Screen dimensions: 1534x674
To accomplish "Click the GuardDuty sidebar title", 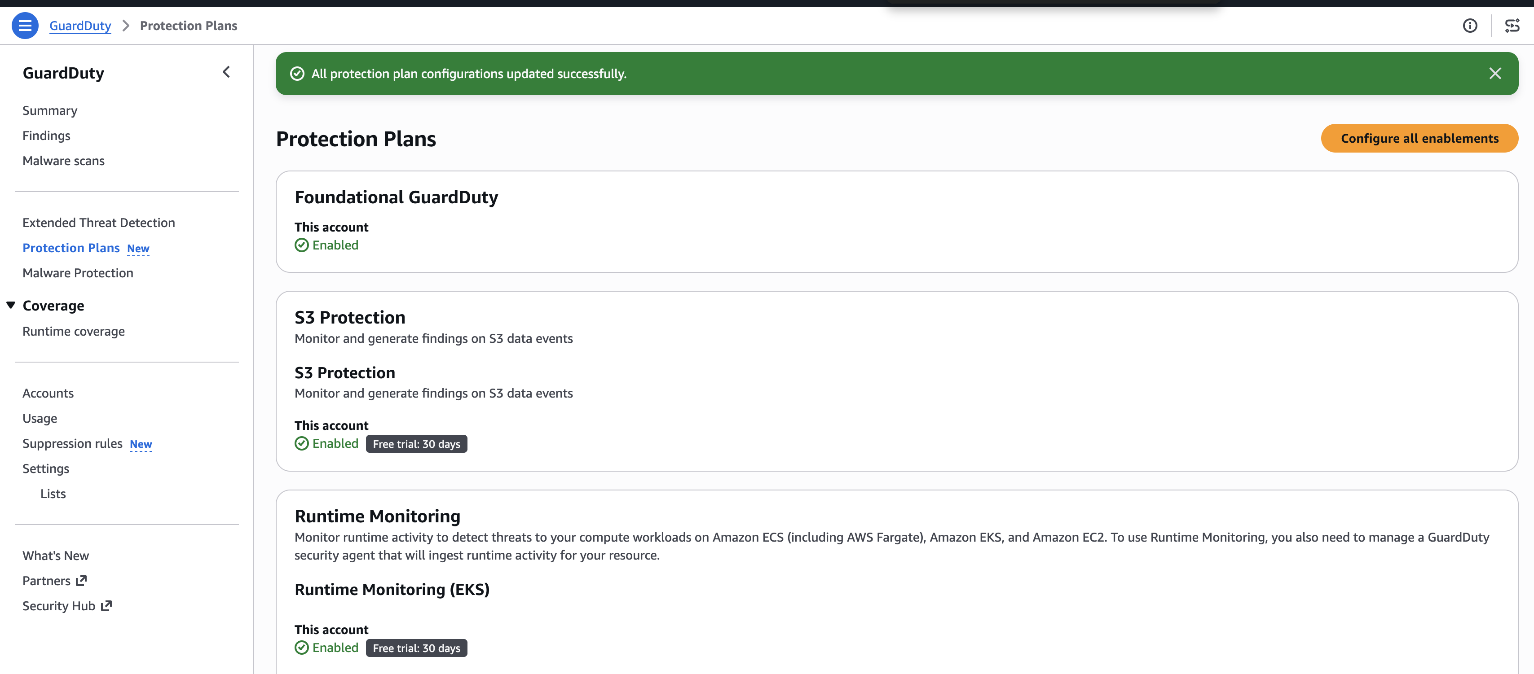I will tap(63, 73).
